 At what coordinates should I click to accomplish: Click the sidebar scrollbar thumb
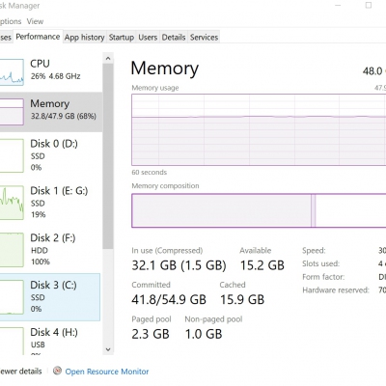(x=108, y=156)
